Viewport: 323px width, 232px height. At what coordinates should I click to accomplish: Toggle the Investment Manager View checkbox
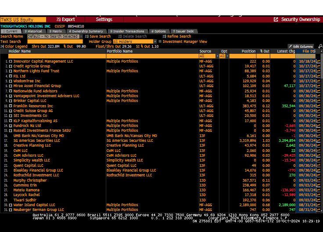click(x=160, y=42)
